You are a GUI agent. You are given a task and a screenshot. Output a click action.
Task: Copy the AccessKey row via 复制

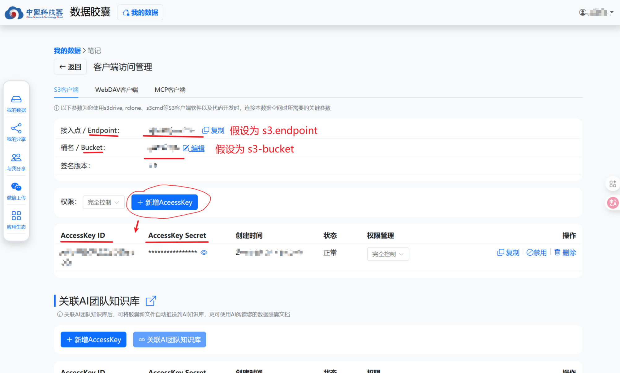pos(508,252)
